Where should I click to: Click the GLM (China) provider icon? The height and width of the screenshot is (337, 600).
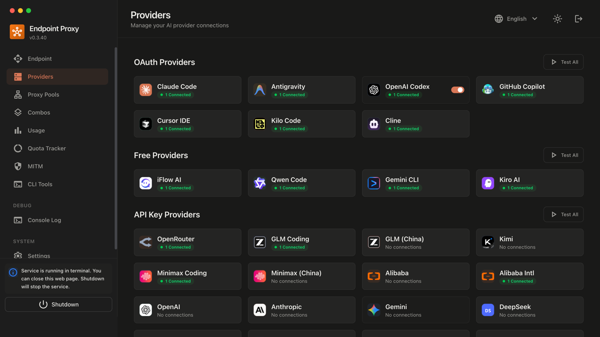coord(373,242)
